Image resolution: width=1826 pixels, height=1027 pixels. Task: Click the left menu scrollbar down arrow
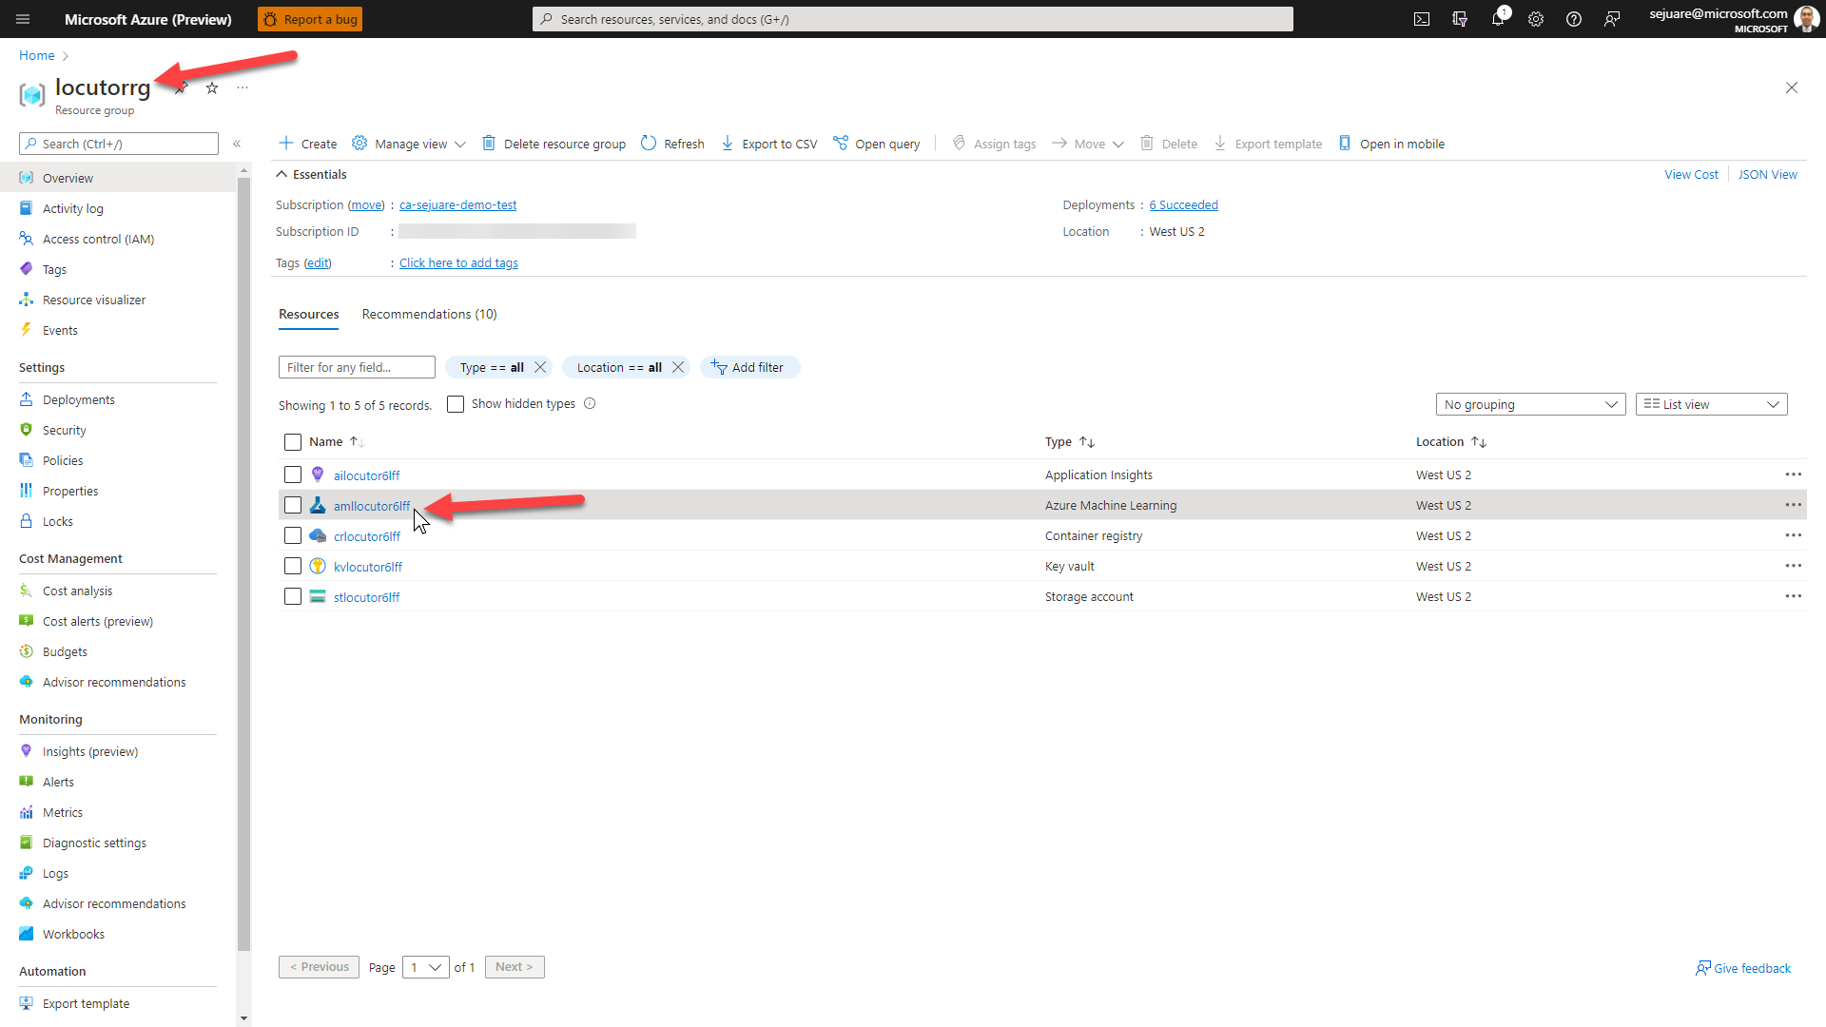(x=244, y=1018)
